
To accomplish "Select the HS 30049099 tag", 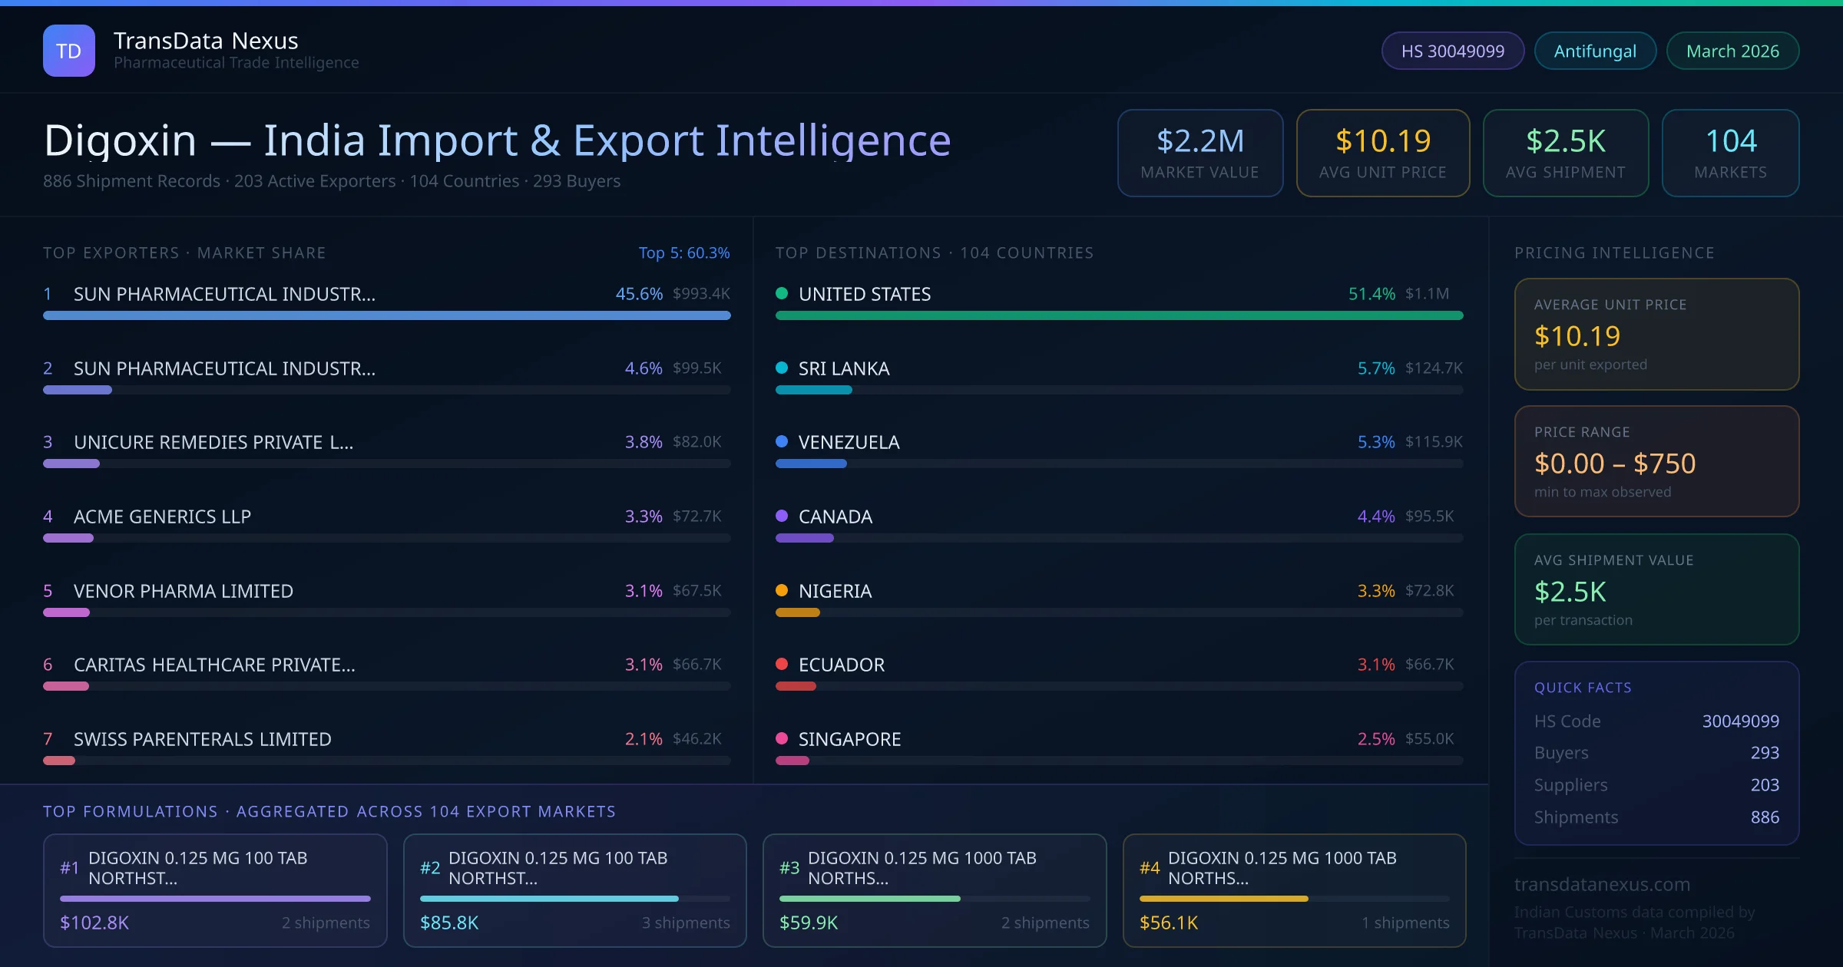I will tap(1452, 51).
